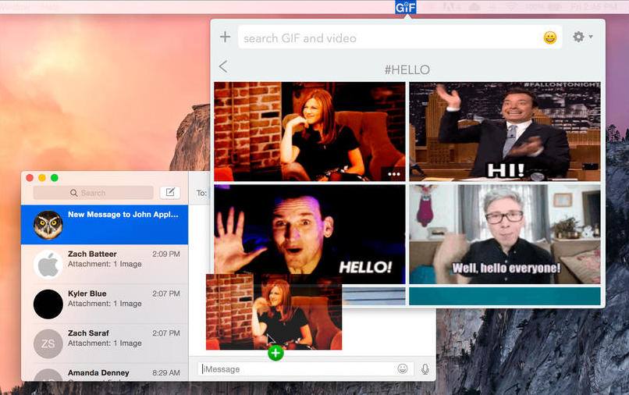Click the #HELLO category heading

(407, 69)
